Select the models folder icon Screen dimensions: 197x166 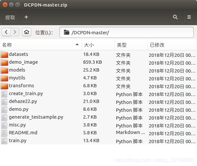point(4,70)
